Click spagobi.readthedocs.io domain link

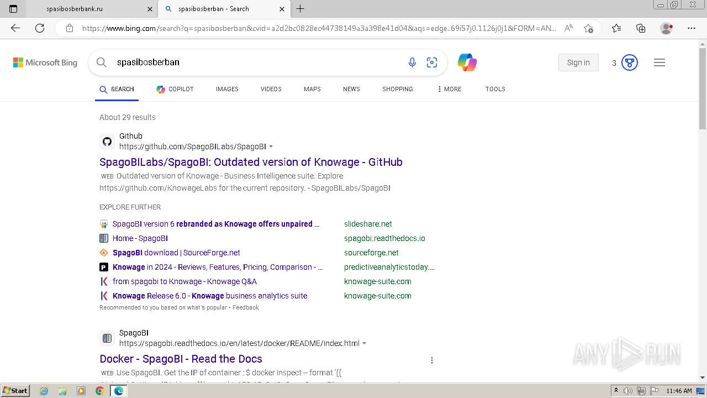pos(384,238)
